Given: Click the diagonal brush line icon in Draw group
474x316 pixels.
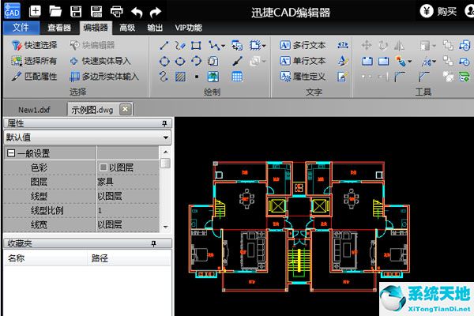Looking at the screenshot, I should 237,61.
